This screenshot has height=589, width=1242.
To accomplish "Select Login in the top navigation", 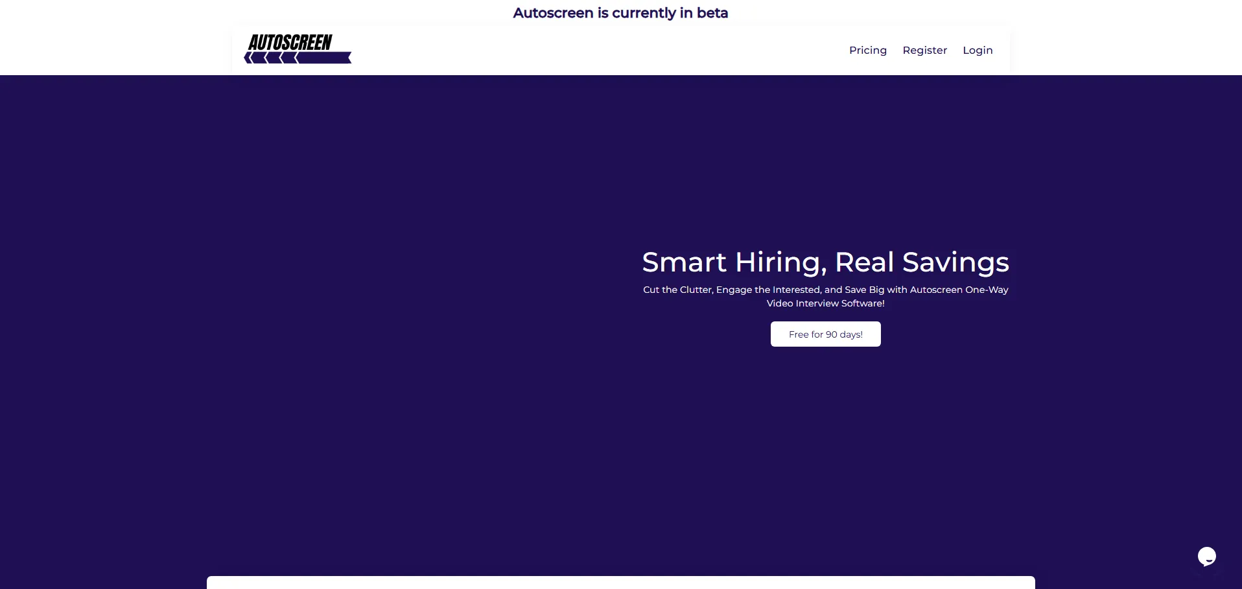I will click(977, 51).
